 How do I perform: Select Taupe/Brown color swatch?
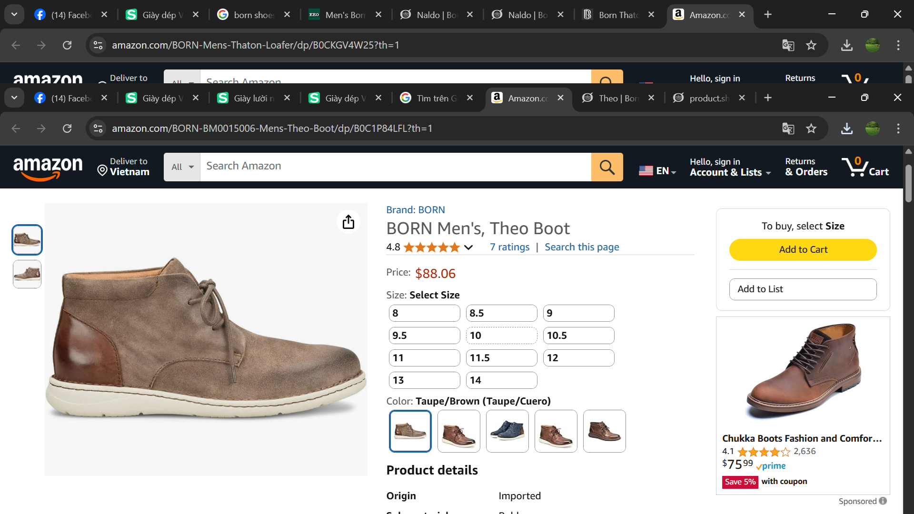coord(410,431)
